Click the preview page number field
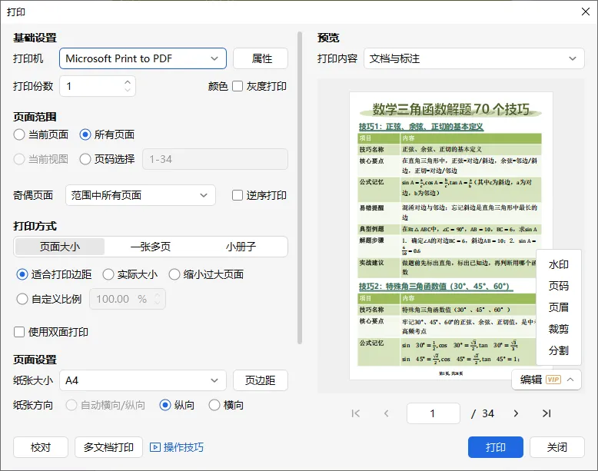This screenshot has height=471, width=598. (434, 413)
